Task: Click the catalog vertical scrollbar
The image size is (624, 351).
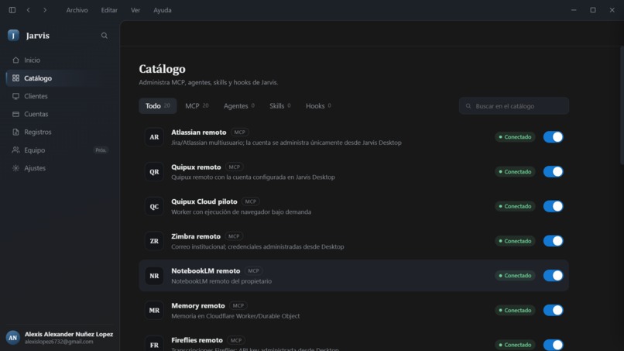Action: [622, 105]
